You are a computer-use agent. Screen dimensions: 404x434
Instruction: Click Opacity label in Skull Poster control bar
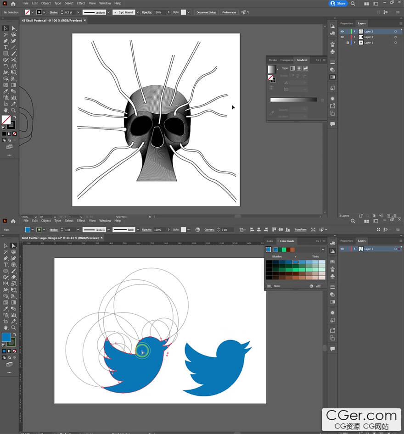pyautogui.click(x=146, y=12)
